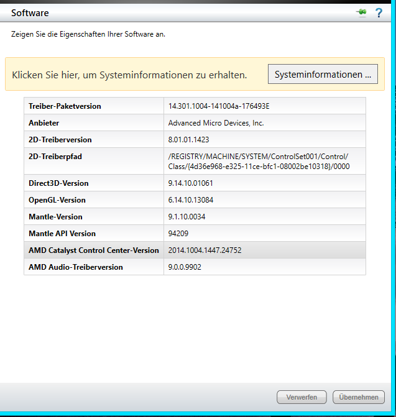This screenshot has width=396, height=417.
Task: Select the /REGISTRY/MACHINE/SYSTEM path value
Action: [259, 161]
